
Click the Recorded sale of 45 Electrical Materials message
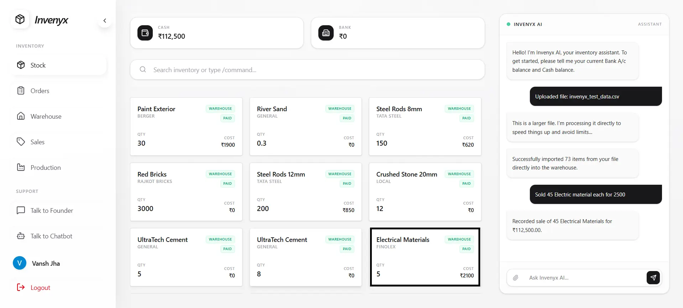pos(573,226)
